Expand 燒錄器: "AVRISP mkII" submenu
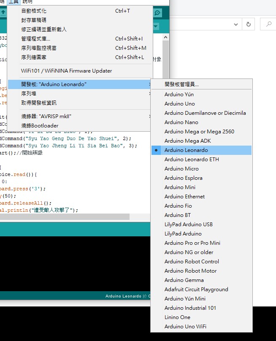The image size is (276, 341). point(80,116)
